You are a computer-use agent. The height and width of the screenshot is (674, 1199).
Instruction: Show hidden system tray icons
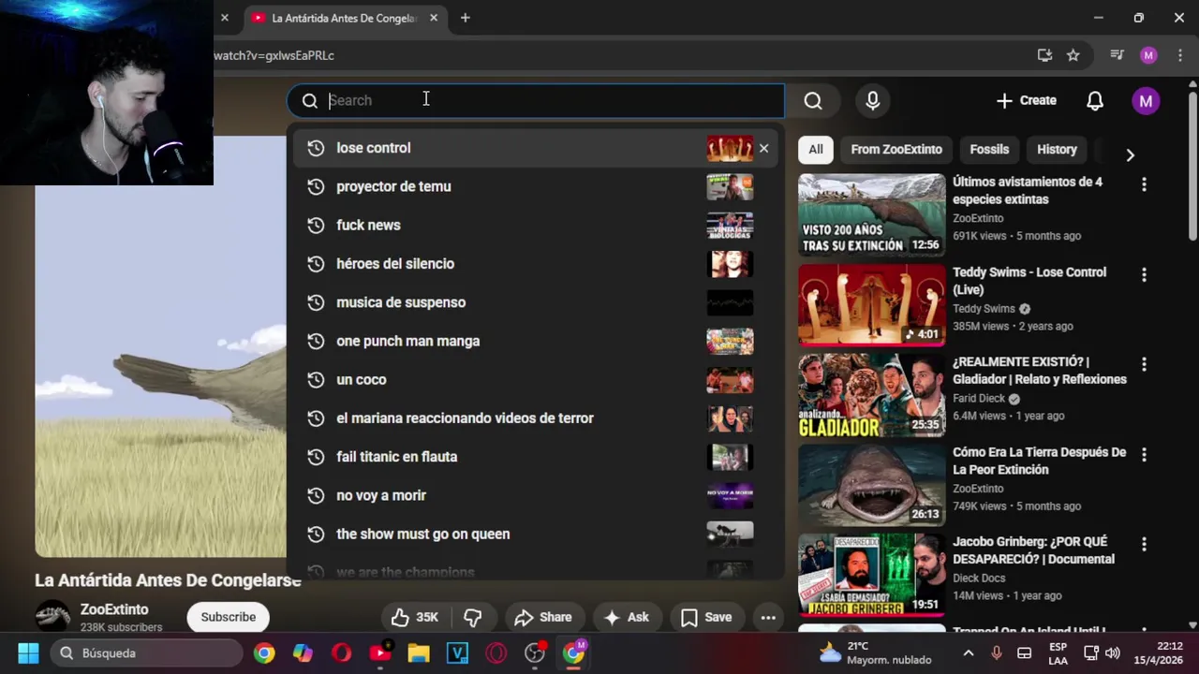(x=969, y=652)
